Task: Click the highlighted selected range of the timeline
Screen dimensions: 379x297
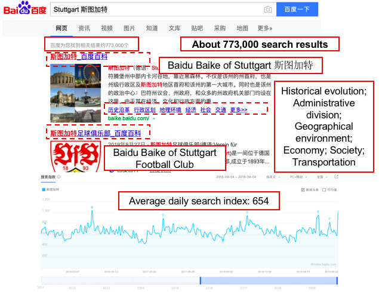Action: pyautogui.click(x=269, y=280)
